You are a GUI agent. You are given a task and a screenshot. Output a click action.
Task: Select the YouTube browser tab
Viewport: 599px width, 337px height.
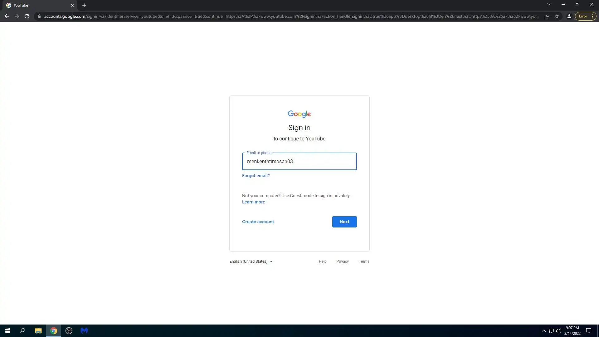click(37, 5)
